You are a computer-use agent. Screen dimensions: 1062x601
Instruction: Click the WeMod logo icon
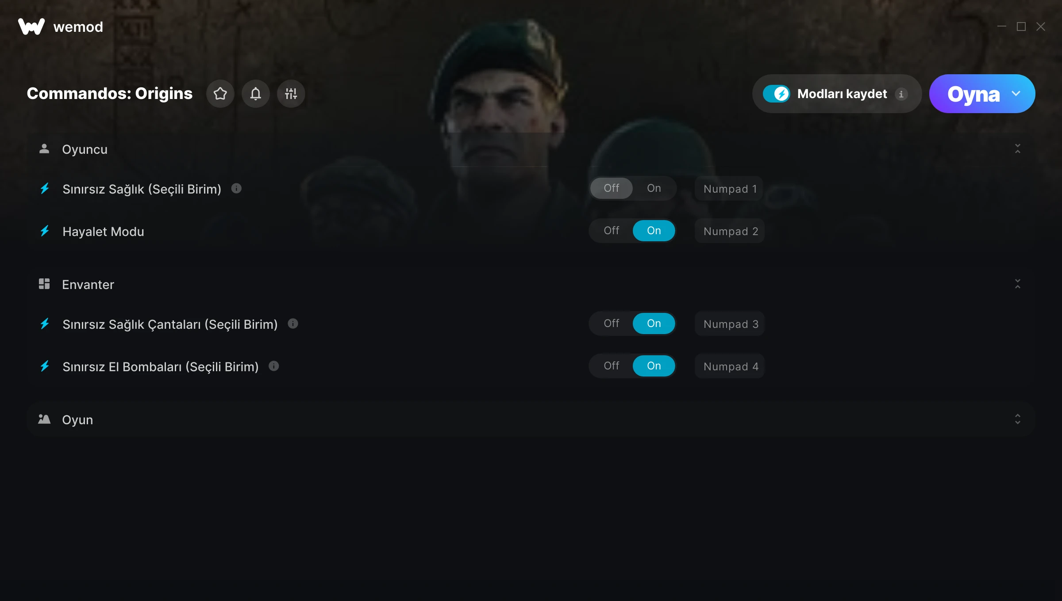coord(31,27)
